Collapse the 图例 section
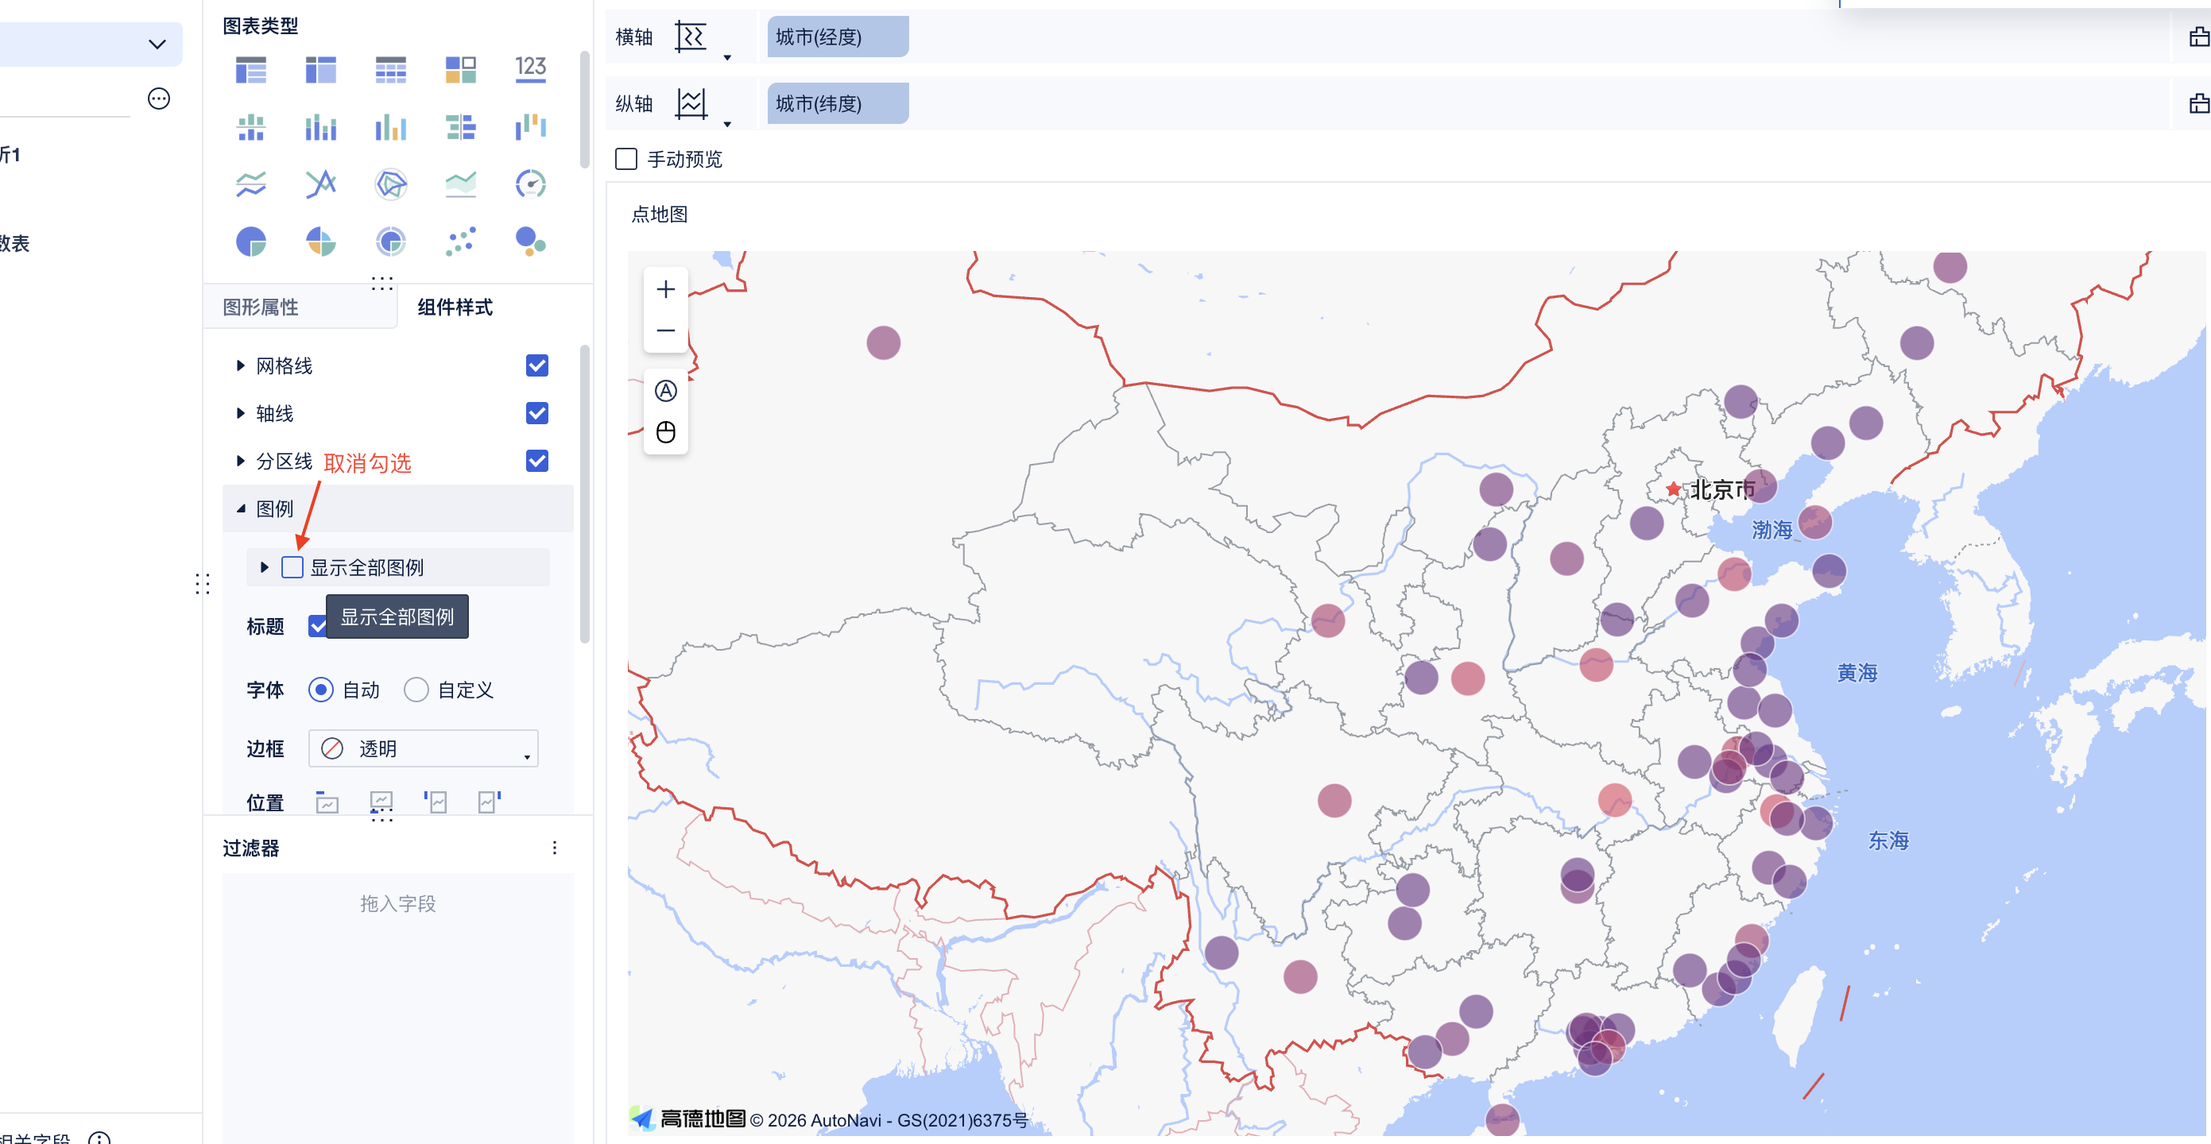Screen dimensions: 2211x1144 [x=240, y=509]
